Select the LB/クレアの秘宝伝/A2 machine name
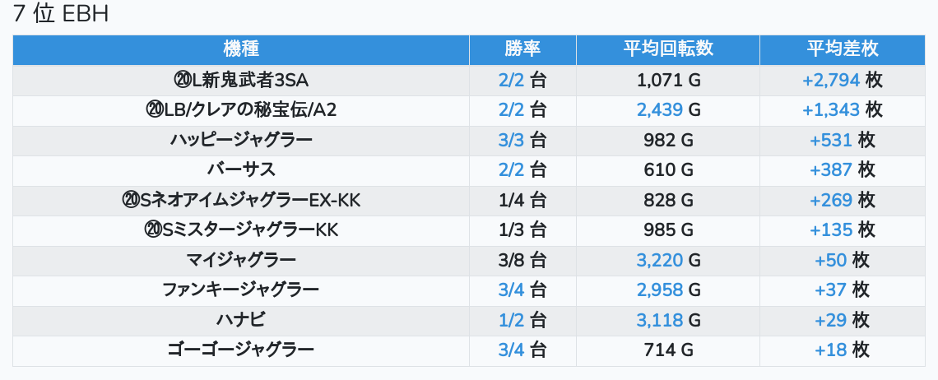The width and height of the screenshot is (938, 380). point(240,109)
